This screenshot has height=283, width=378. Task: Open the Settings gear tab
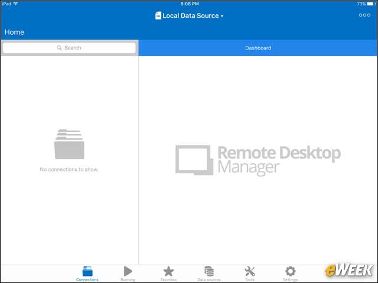[x=290, y=274]
